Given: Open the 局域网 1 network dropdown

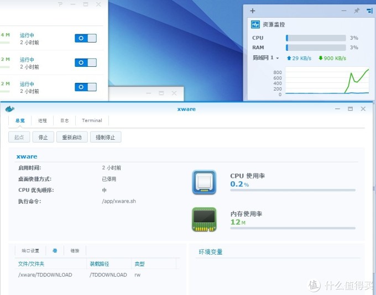Looking at the screenshot, I should [x=266, y=58].
